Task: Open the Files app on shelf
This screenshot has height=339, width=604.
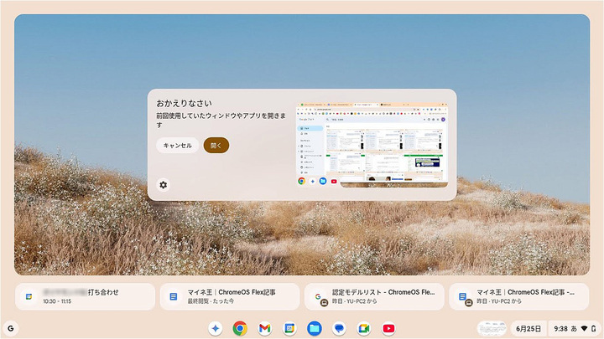Action: (315, 329)
